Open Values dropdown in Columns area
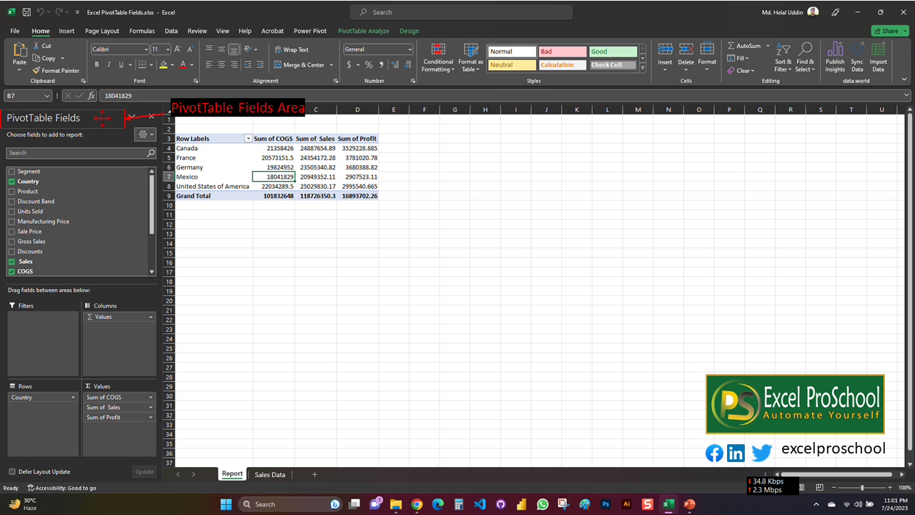Screen dimensions: 915x515 point(151,317)
